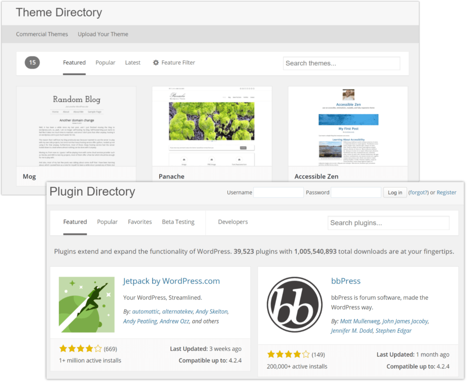Open Commercial Themes
467x382 pixels.
42,34
